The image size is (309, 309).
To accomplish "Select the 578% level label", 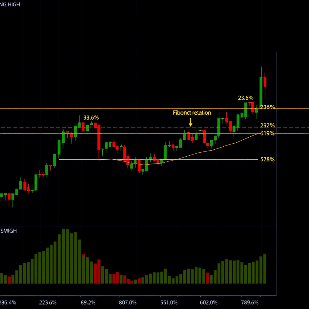I will tap(267, 160).
